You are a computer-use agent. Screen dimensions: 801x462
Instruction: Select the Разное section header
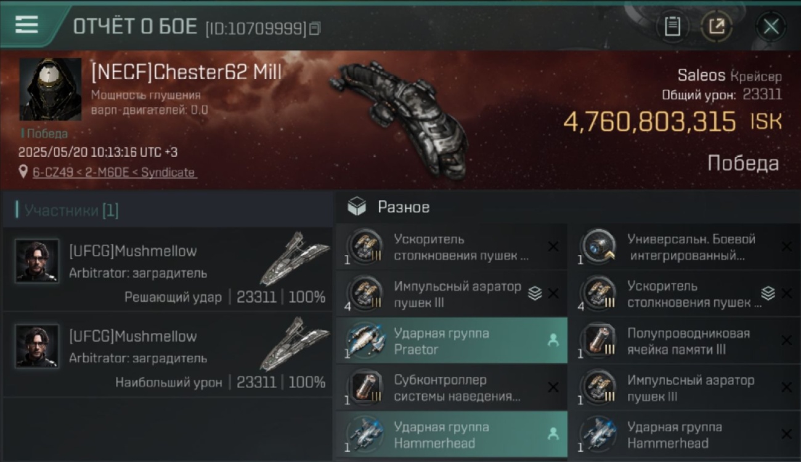pyautogui.click(x=404, y=208)
